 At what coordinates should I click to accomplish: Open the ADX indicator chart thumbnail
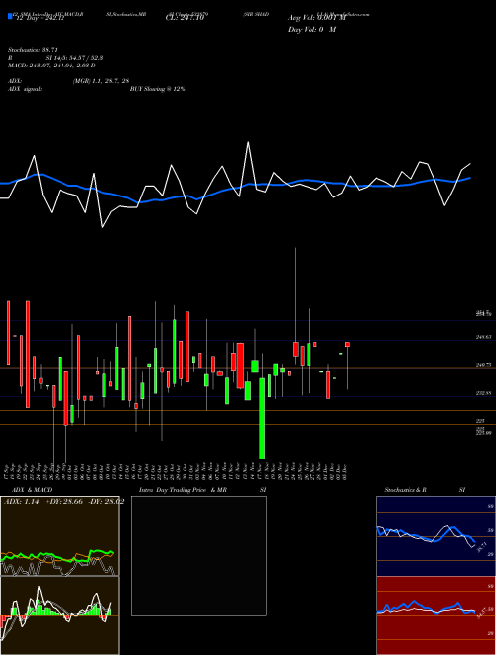point(60,536)
